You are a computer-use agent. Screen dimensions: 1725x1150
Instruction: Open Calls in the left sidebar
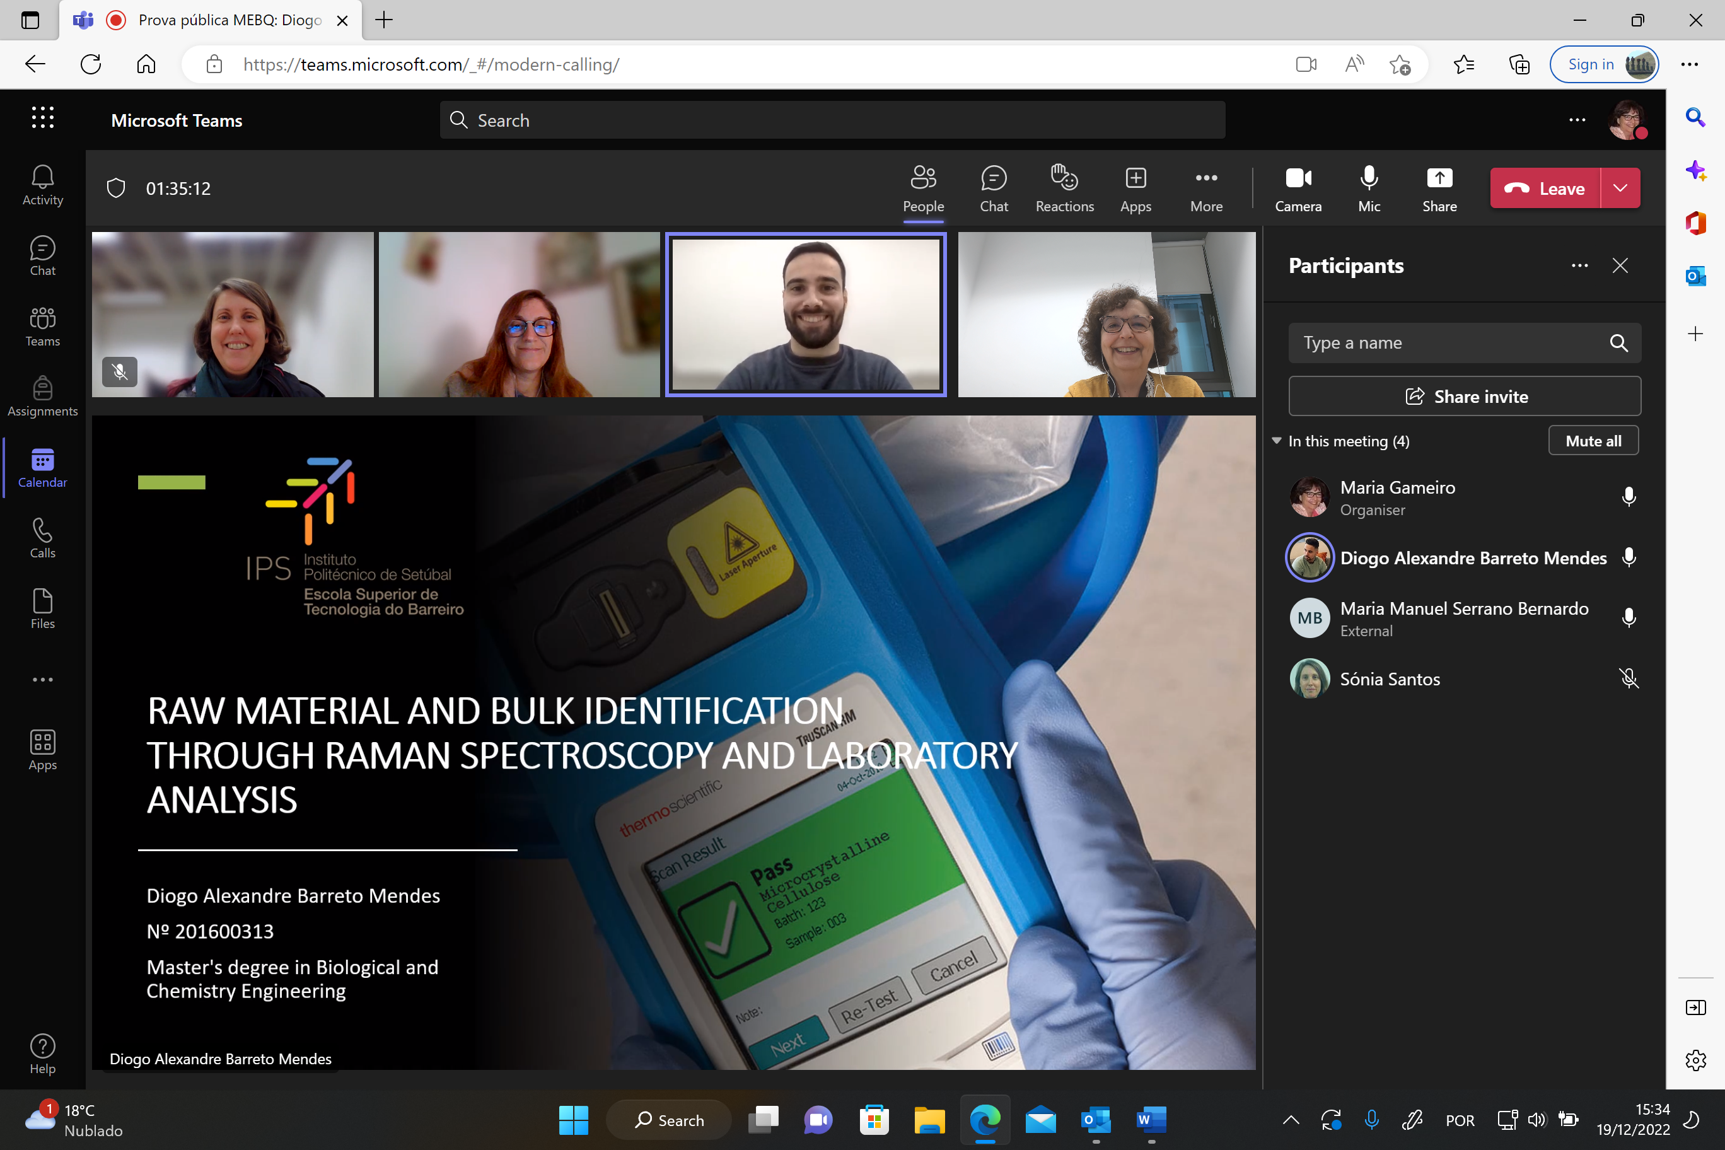click(x=42, y=538)
